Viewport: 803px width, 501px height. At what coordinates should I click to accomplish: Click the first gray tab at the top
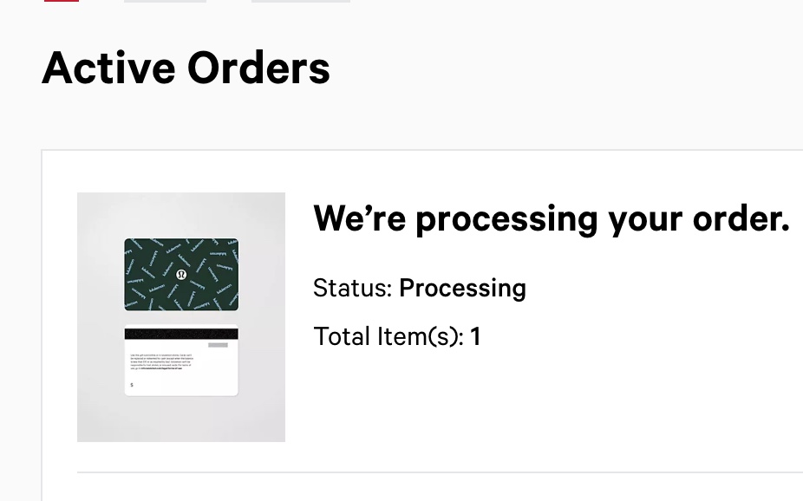pos(165,1)
